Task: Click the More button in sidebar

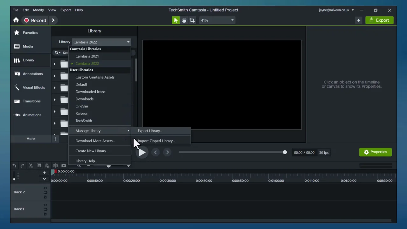Action: point(31,139)
